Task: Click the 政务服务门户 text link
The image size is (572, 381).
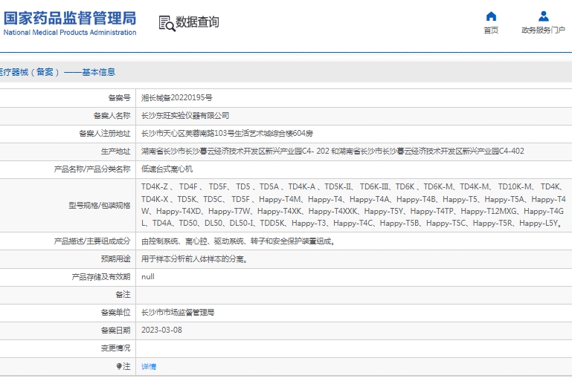Action: click(x=543, y=30)
